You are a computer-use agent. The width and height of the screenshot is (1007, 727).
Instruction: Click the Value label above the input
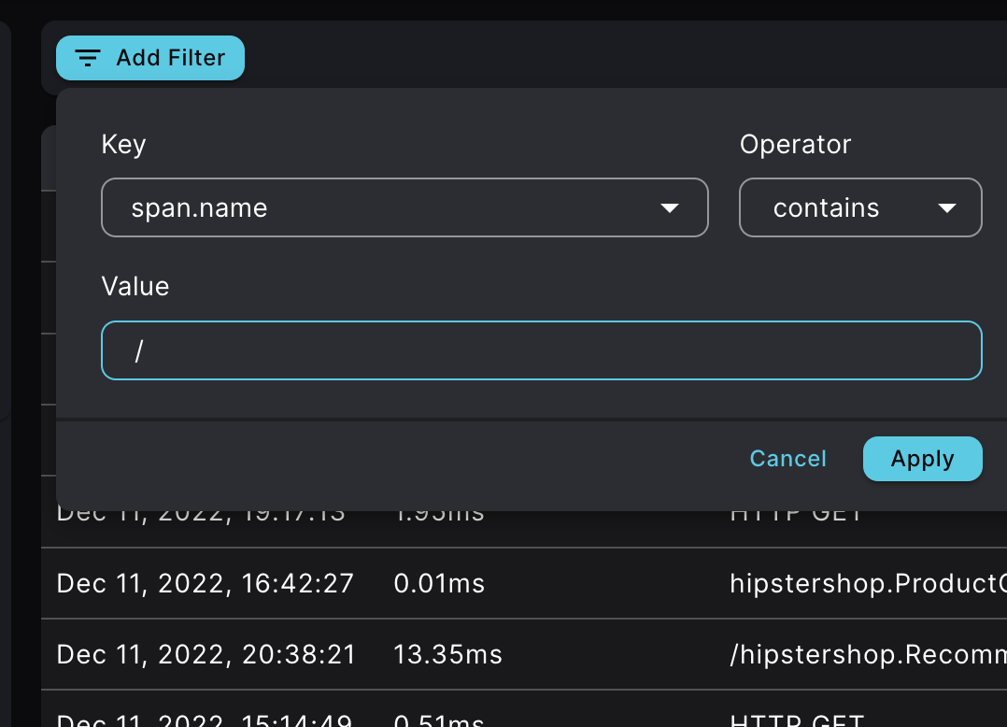[135, 286]
